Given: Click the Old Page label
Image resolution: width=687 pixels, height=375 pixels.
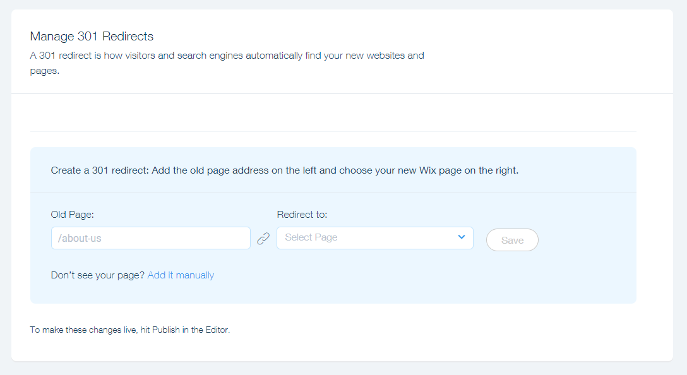Looking at the screenshot, I should (x=71, y=215).
